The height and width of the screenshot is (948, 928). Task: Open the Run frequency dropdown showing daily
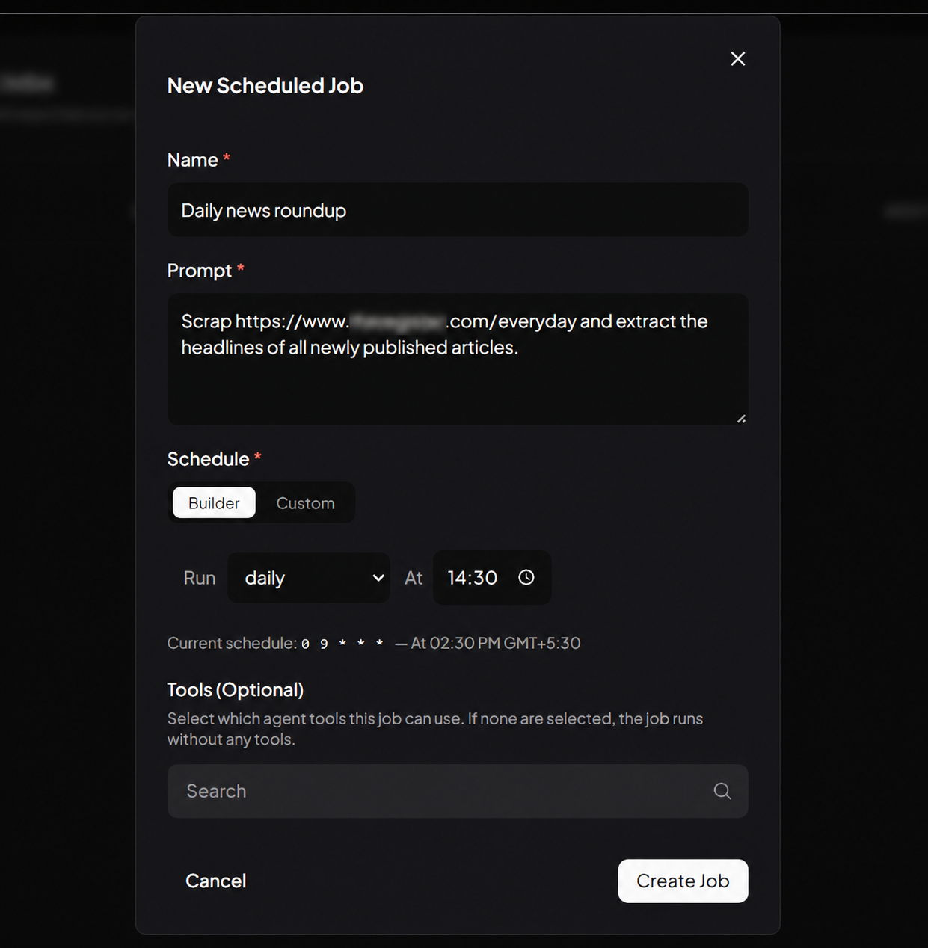pos(309,577)
